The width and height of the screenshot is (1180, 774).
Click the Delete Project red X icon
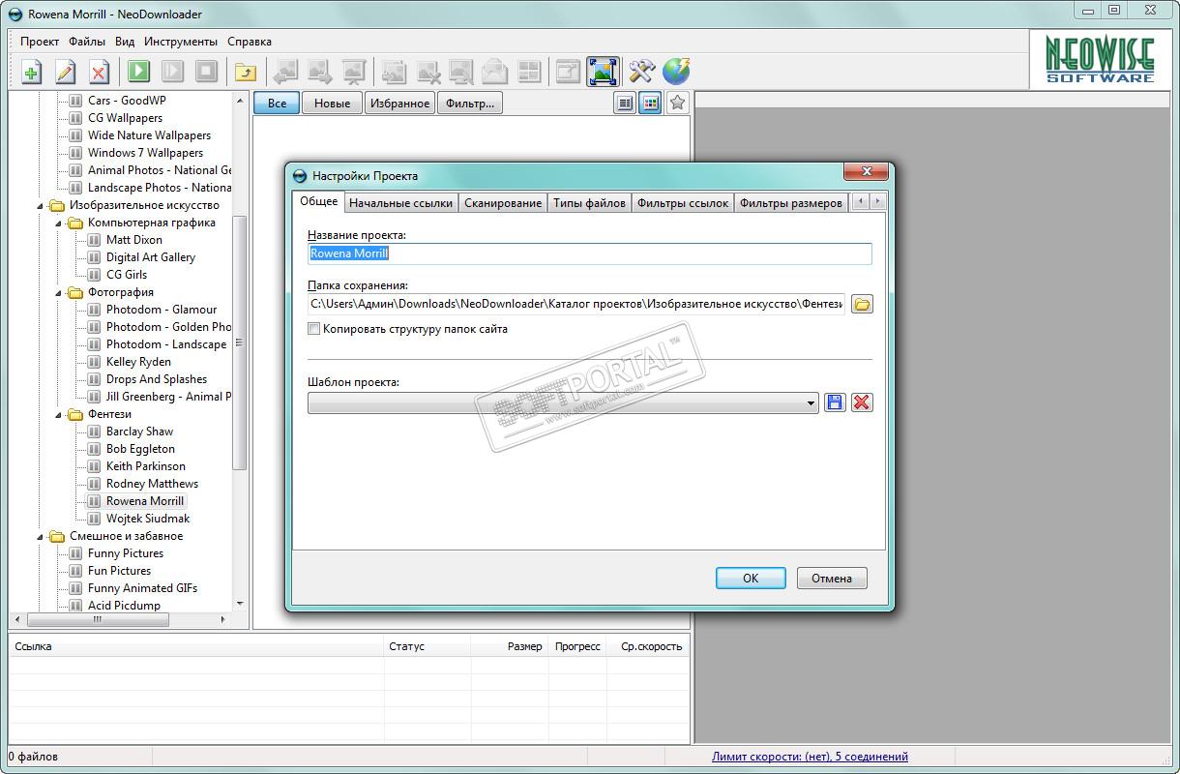point(99,72)
